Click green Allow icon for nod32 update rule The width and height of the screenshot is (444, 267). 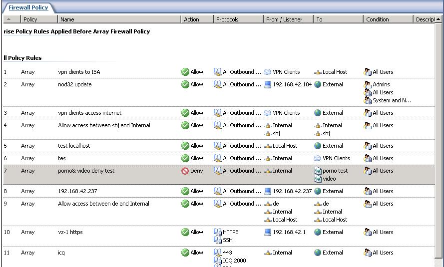coord(185,84)
